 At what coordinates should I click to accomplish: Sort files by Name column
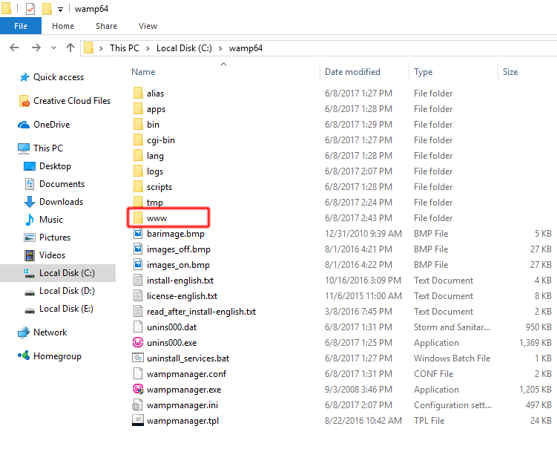(x=143, y=72)
